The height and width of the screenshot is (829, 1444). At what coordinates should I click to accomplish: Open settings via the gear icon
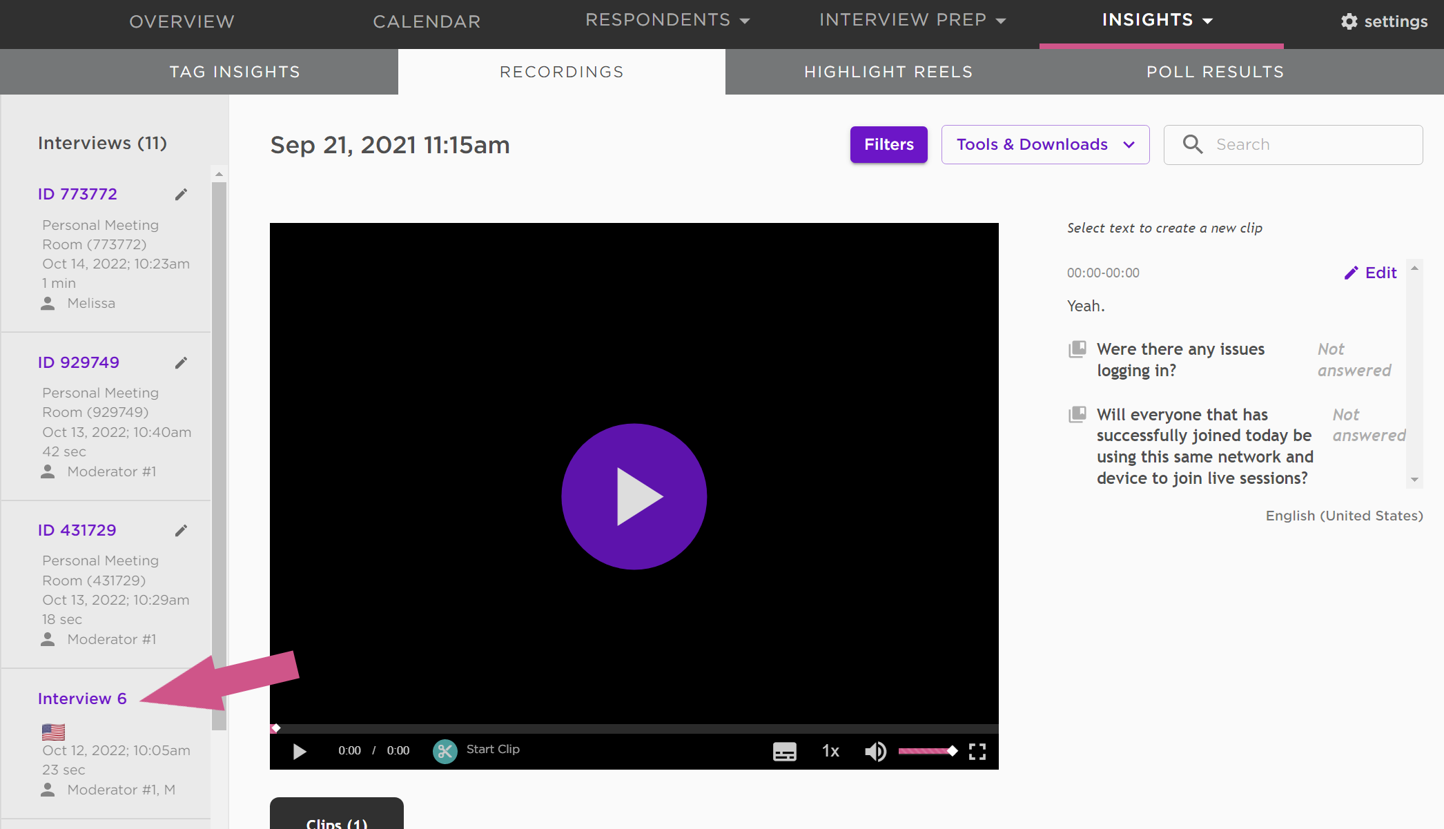pyautogui.click(x=1349, y=21)
